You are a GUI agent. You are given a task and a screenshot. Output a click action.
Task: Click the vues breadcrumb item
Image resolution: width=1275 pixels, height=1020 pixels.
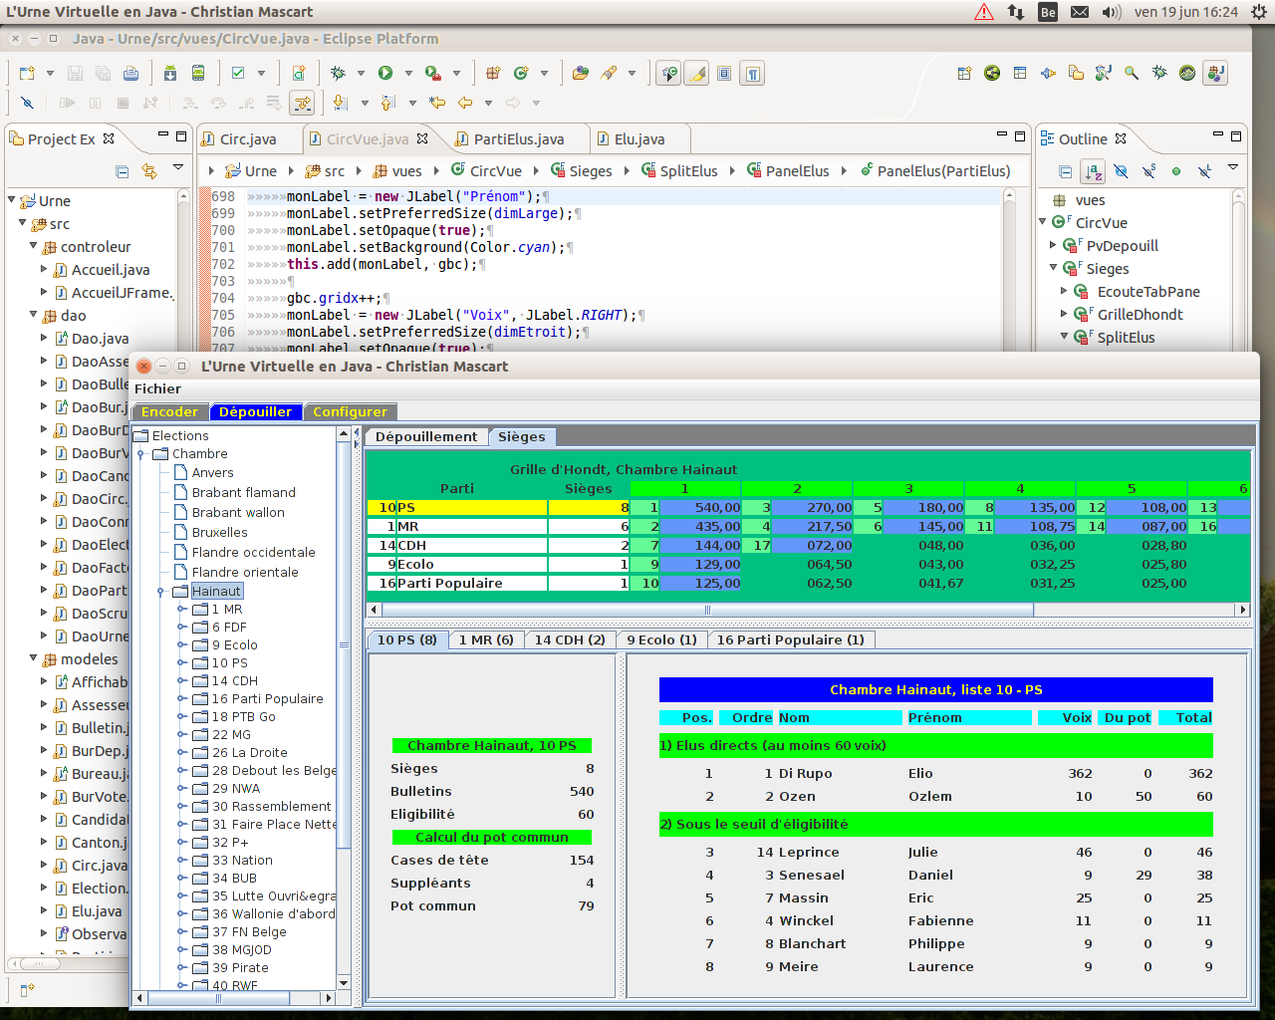[397, 170]
